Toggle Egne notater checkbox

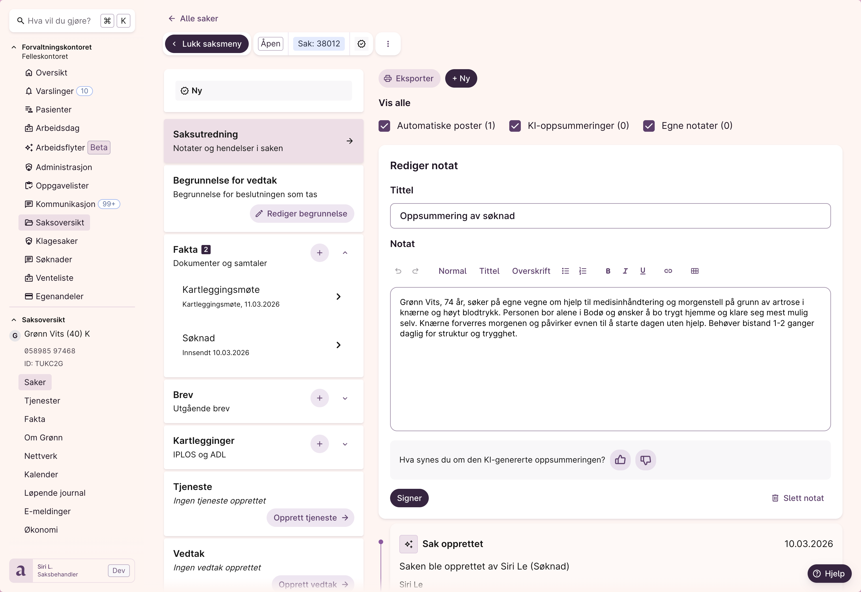[x=649, y=126]
